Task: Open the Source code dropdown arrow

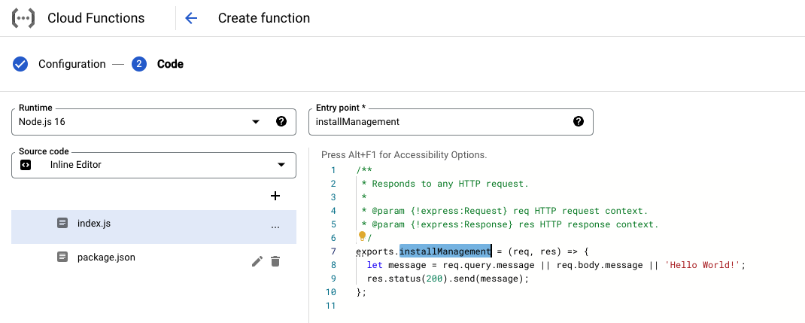Action: coord(281,165)
